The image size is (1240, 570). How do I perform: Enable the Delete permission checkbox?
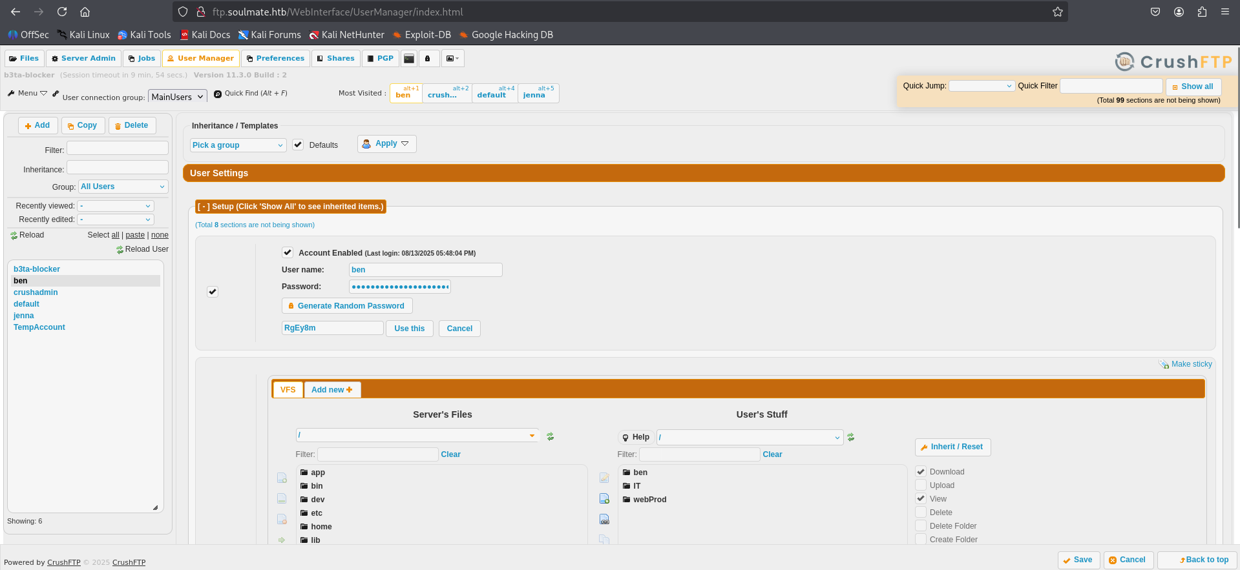[x=921, y=513]
